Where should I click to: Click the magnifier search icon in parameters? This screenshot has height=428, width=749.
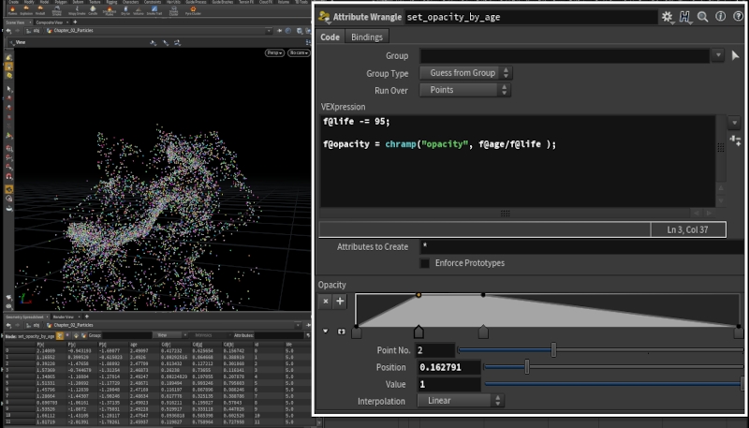click(702, 17)
